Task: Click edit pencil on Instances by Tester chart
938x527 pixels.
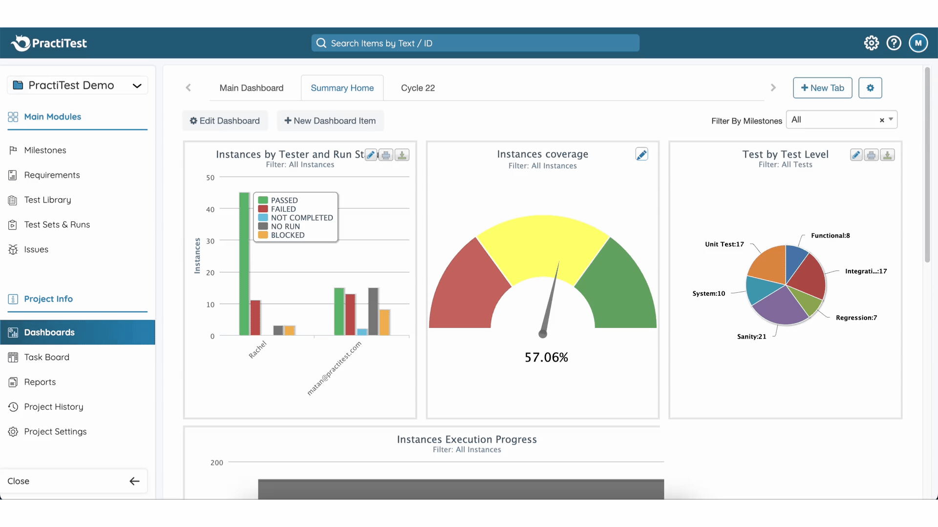Action: 371,155
